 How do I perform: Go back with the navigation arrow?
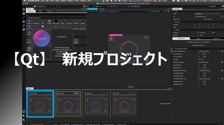pos(27,6)
